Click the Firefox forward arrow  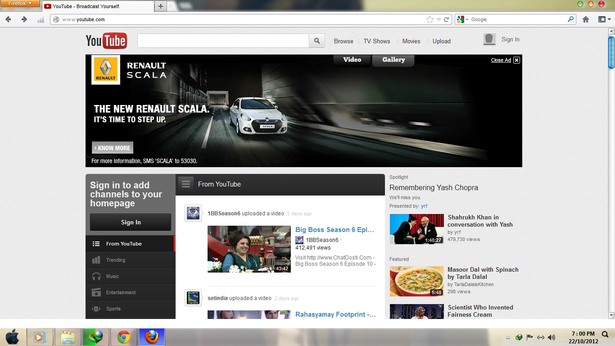(x=24, y=19)
